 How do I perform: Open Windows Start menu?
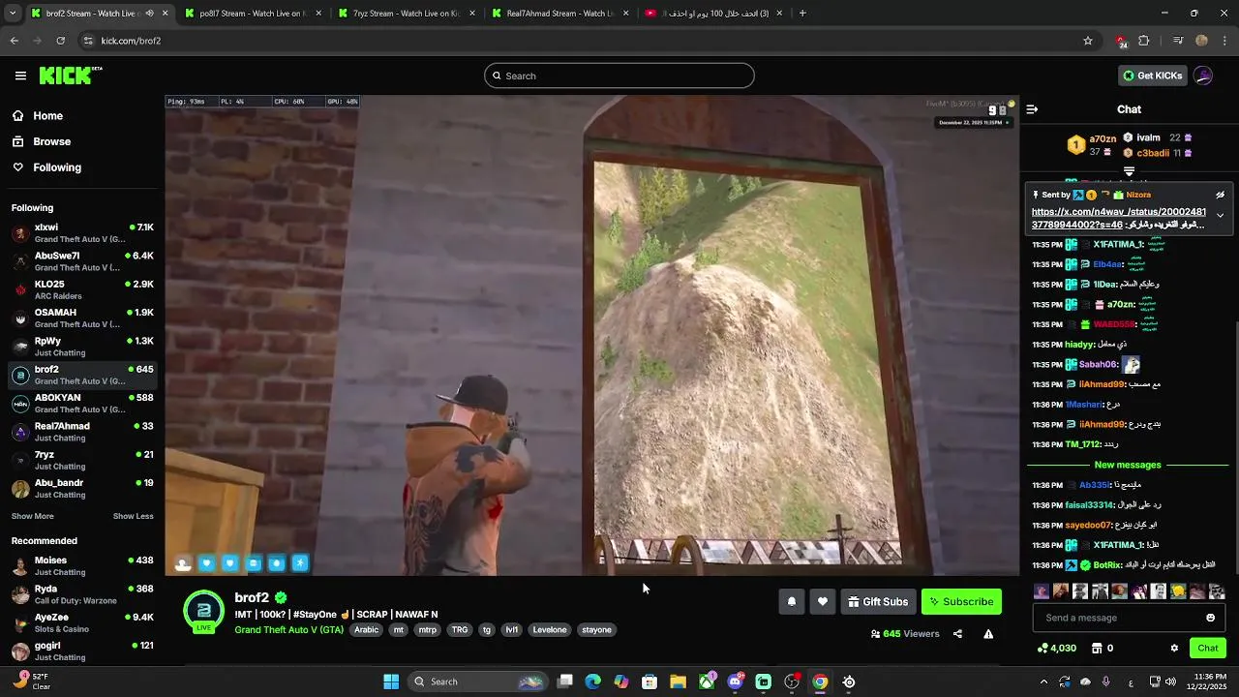click(391, 682)
